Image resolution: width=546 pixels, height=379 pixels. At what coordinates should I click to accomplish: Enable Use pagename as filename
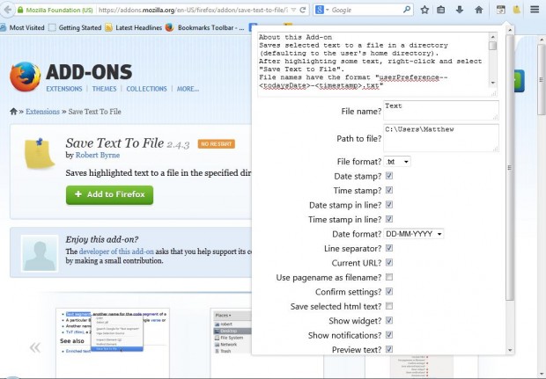tap(389, 277)
